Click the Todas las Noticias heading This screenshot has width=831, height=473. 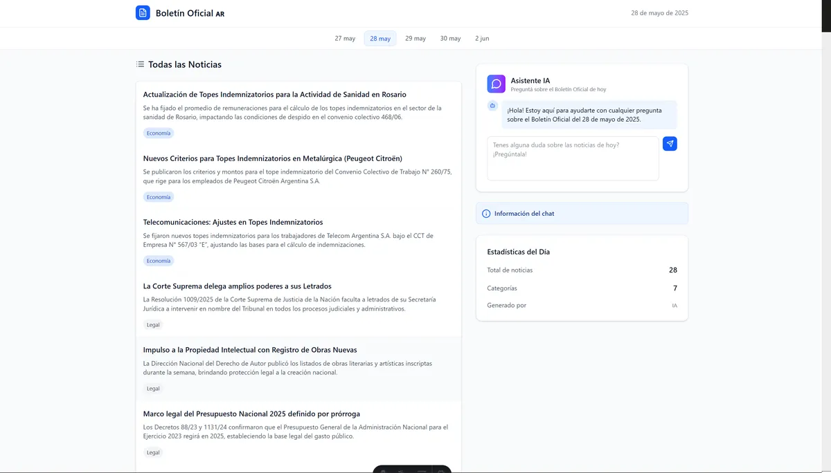point(185,64)
